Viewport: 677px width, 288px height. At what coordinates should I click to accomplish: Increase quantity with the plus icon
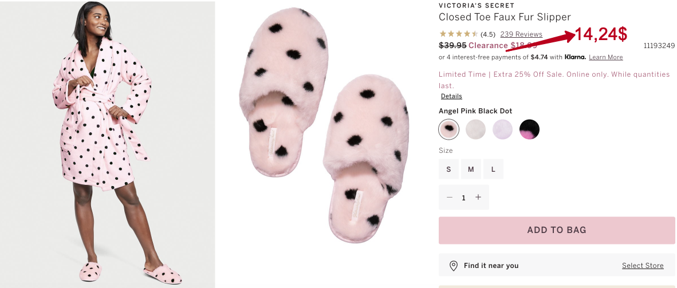coord(478,198)
